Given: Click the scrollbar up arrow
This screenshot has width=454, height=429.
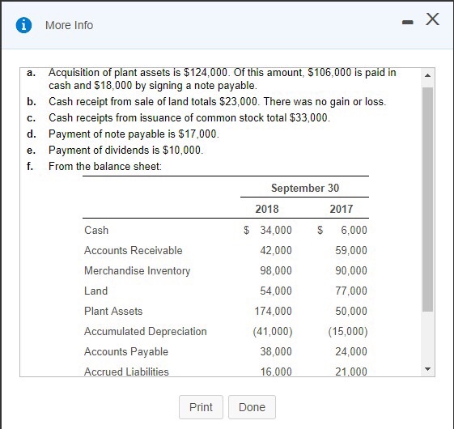Looking at the screenshot, I should [x=427, y=75].
